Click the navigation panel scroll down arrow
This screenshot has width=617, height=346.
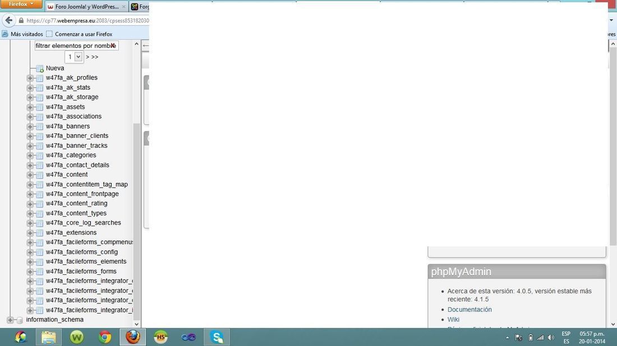(136, 324)
